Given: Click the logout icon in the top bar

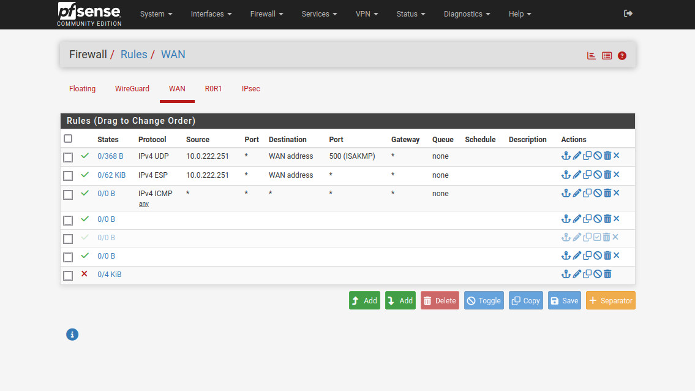Looking at the screenshot, I should click(628, 13).
